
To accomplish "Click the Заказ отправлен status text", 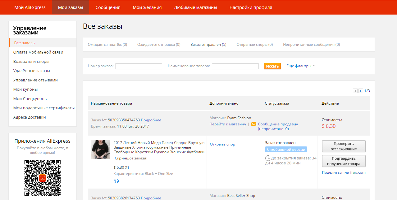I will pos(280,143).
